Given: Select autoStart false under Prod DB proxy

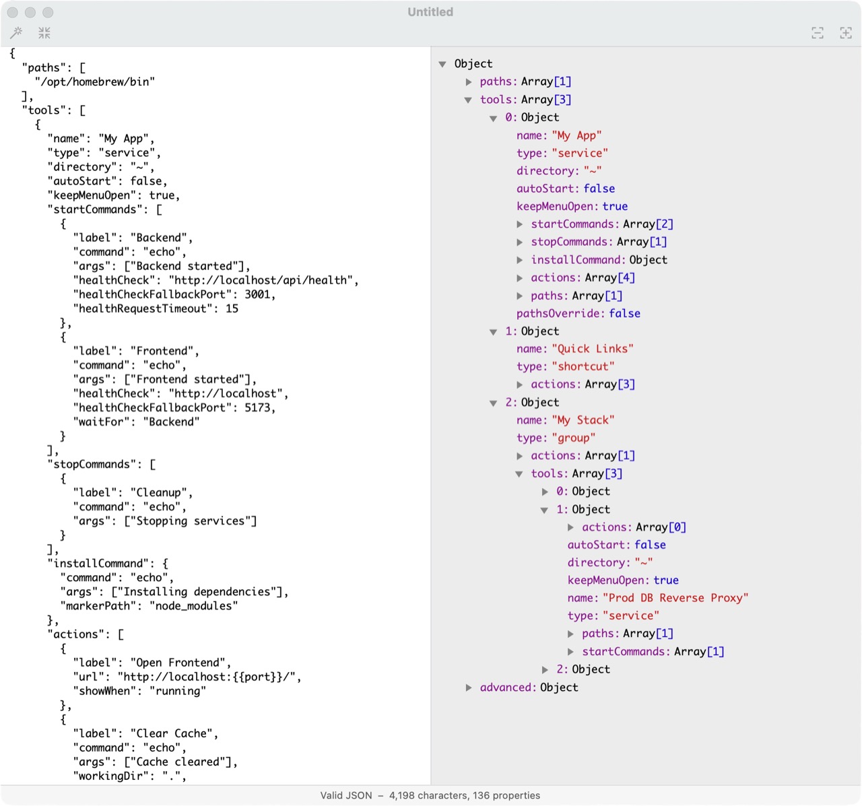Looking at the screenshot, I should tap(617, 545).
